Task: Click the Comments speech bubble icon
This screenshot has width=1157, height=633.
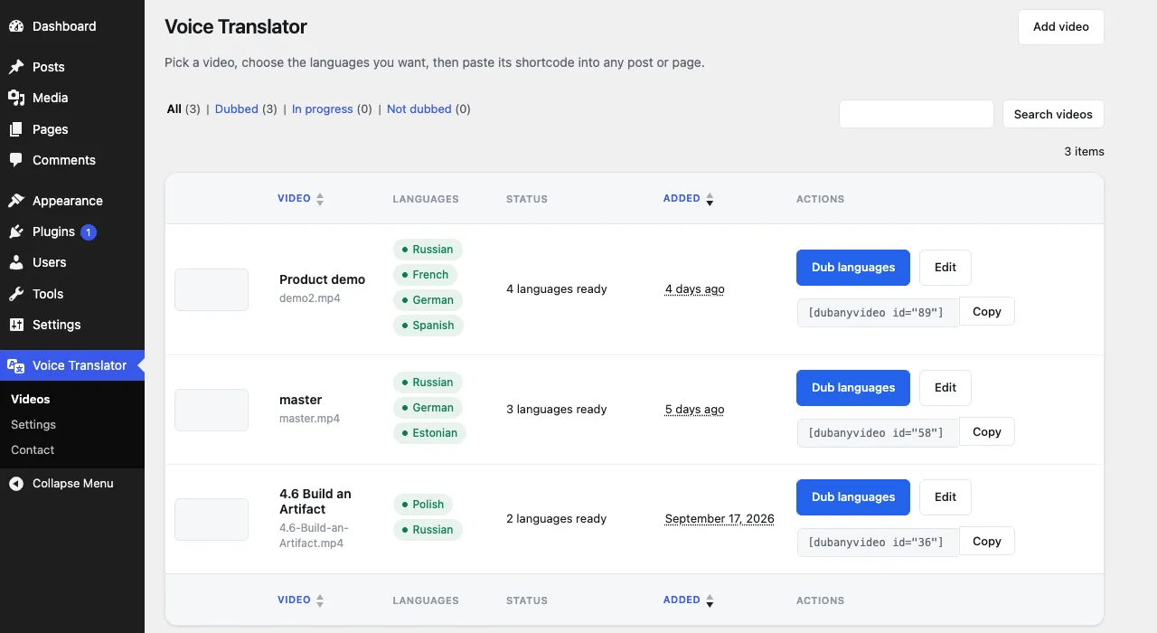Action: point(16,160)
